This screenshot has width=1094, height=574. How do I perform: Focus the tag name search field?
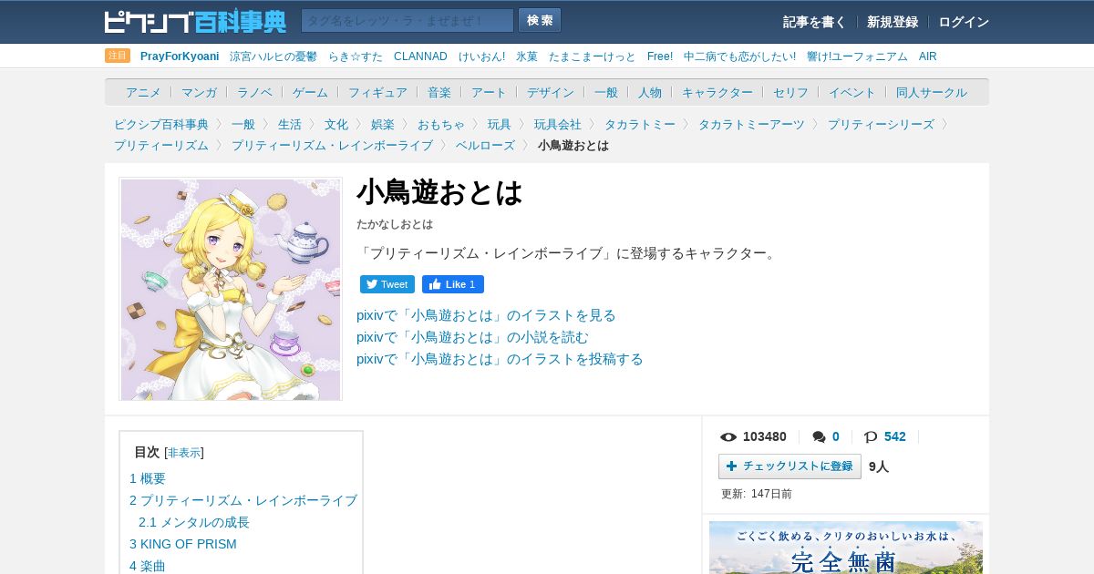[408, 21]
